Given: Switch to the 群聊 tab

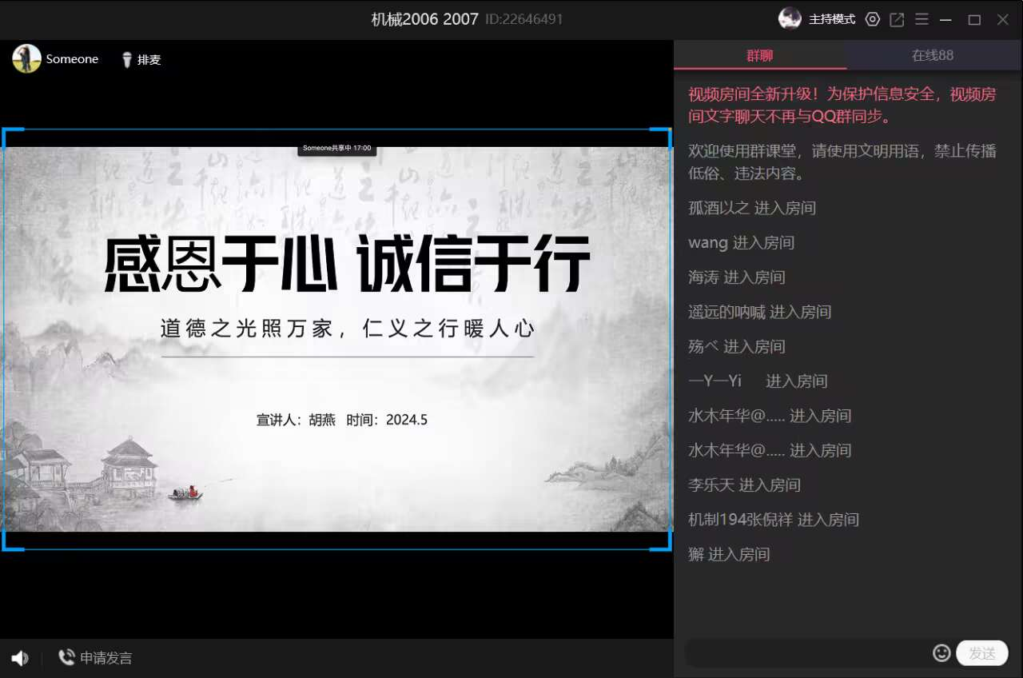Looking at the screenshot, I should 759,55.
